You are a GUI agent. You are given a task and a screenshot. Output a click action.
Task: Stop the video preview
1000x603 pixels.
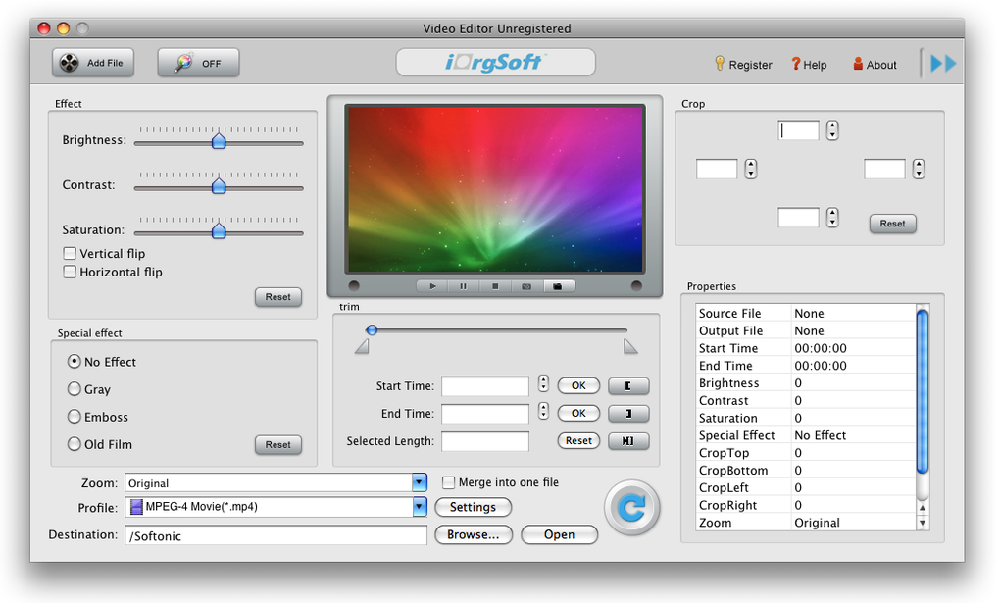click(x=495, y=286)
